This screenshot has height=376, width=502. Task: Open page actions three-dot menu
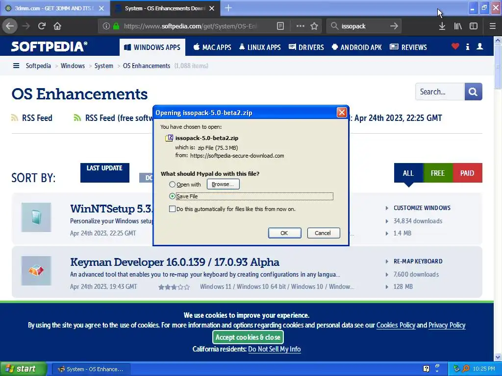click(301, 26)
